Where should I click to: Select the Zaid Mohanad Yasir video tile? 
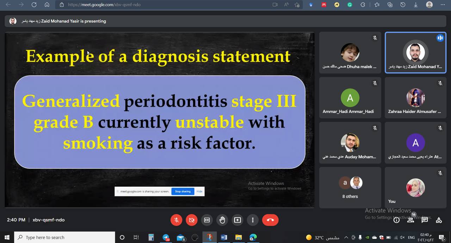click(415, 52)
